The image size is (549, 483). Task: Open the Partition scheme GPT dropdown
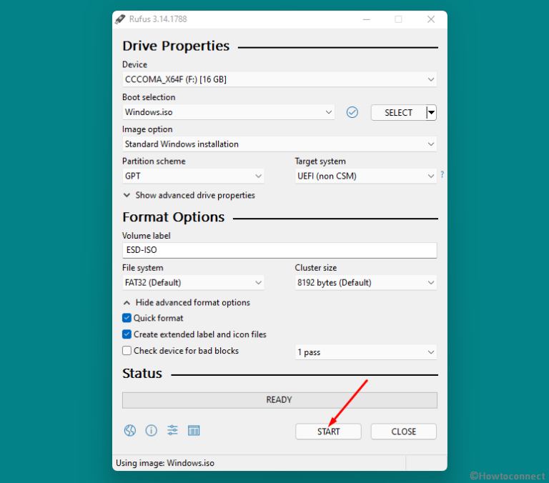click(193, 176)
